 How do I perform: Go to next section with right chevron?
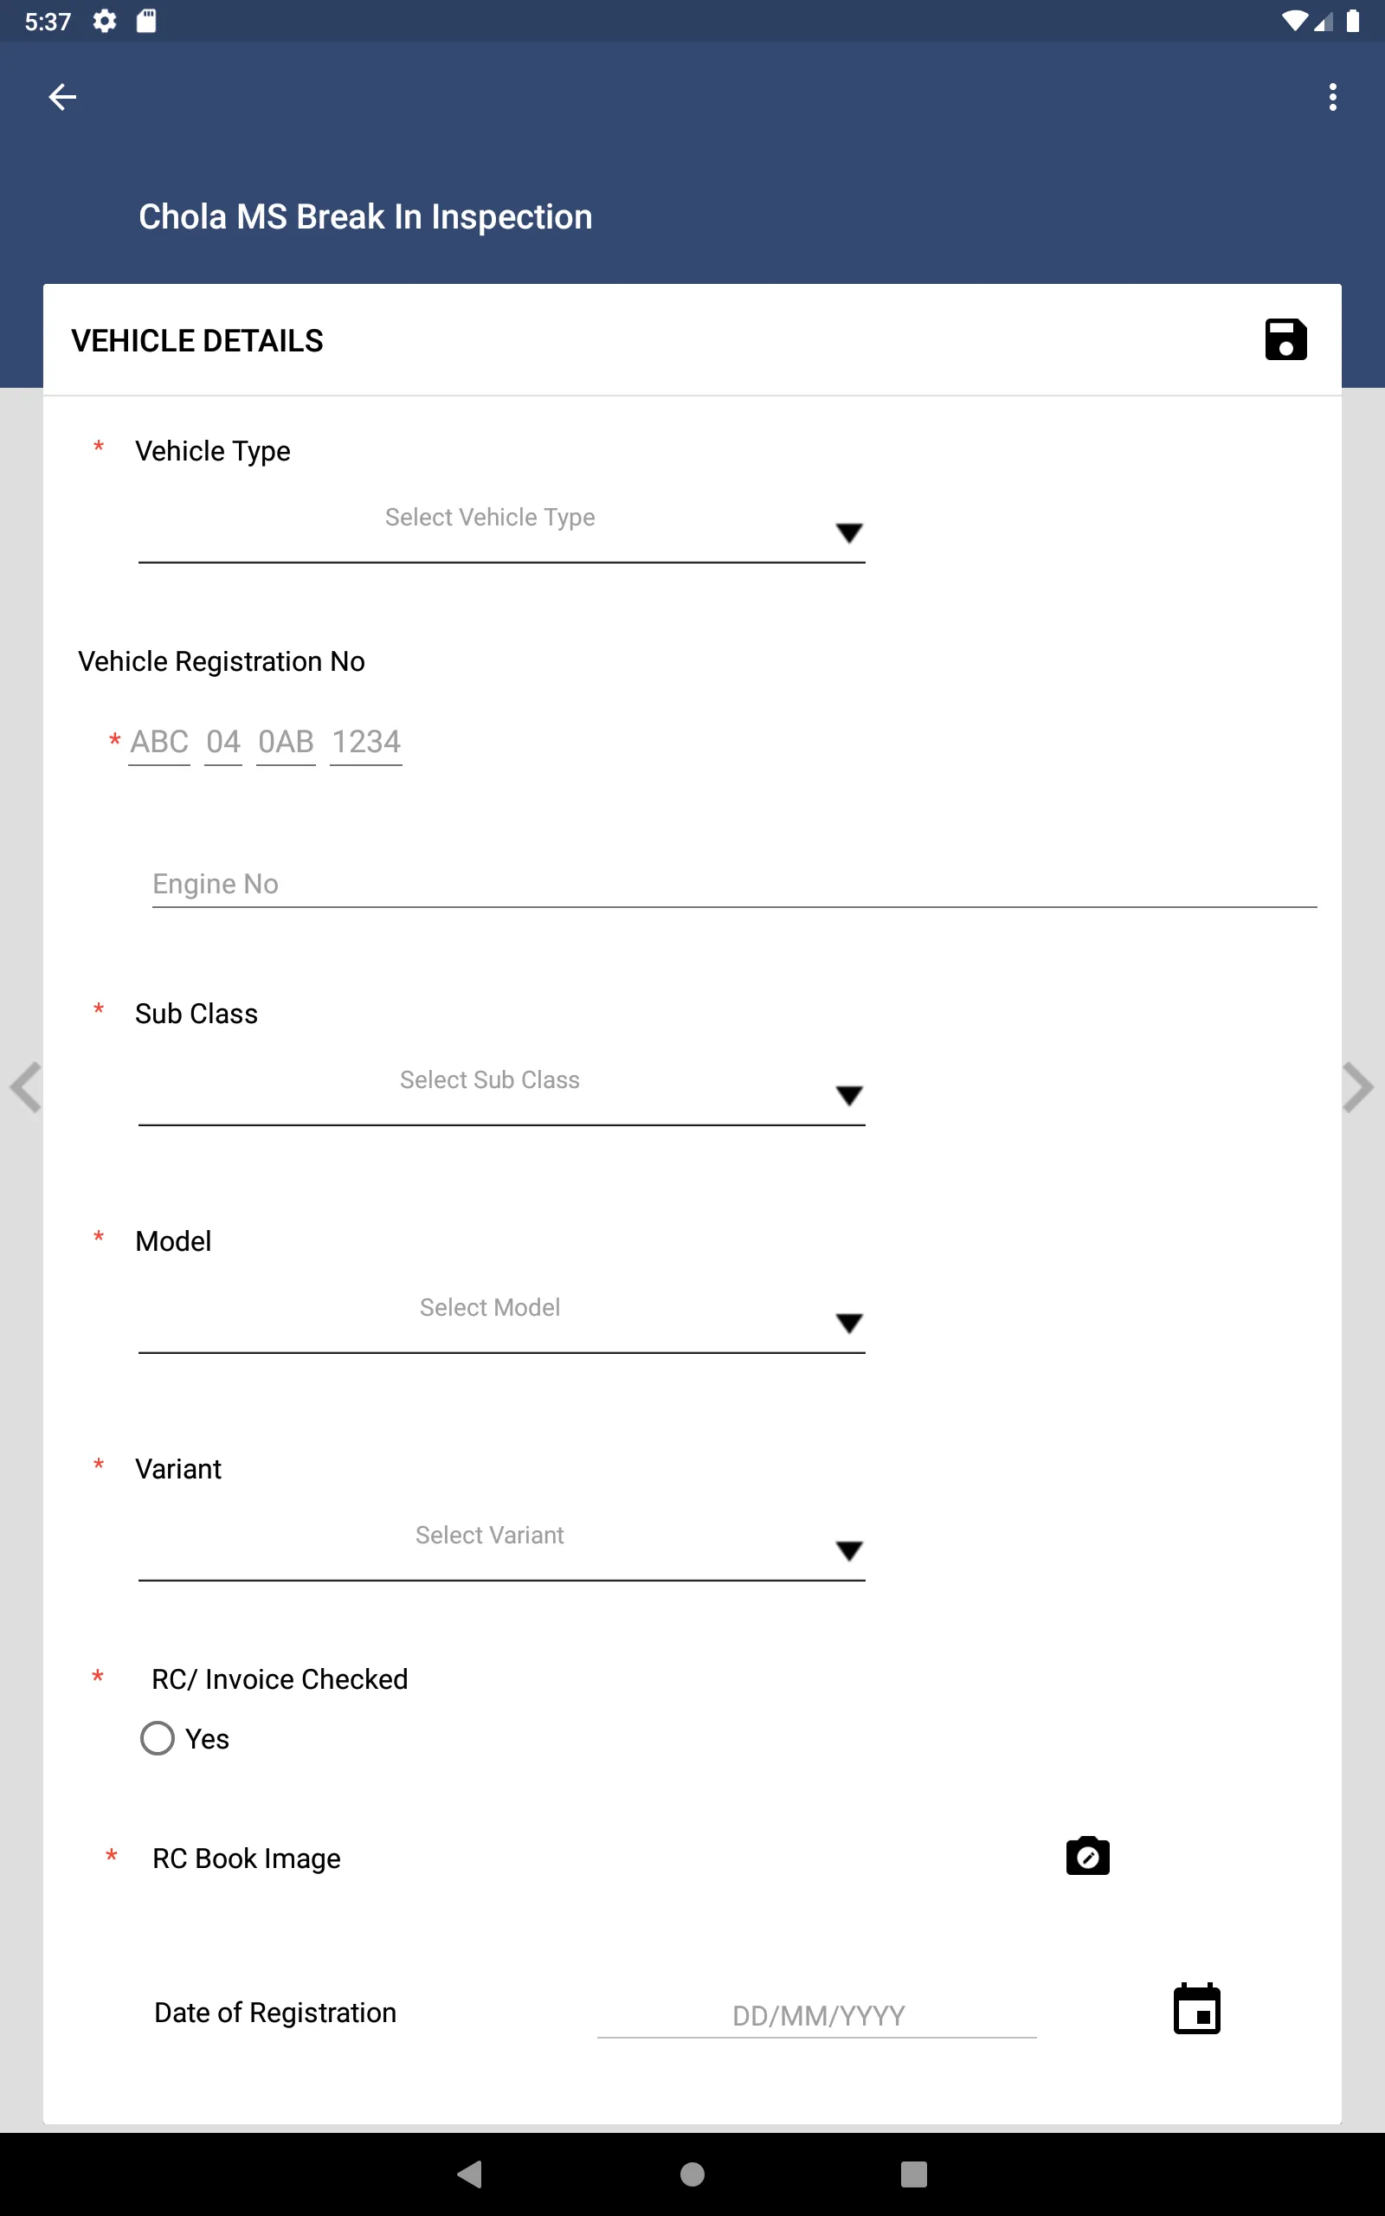[1357, 1087]
